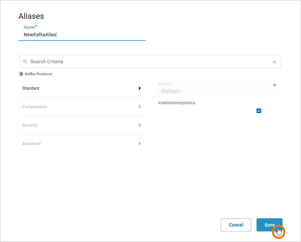The height and width of the screenshot is (242, 301).
Task: Click the search magnifier icon
Action: (x=25, y=62)
